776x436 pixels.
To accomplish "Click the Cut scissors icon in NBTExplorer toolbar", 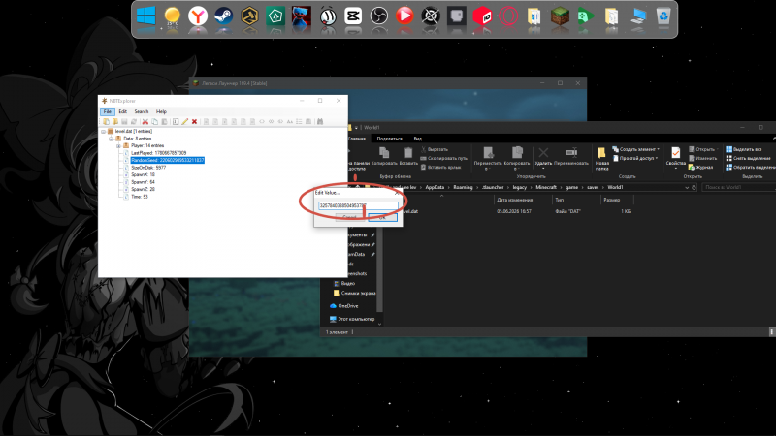I will [x=145, y=122].
